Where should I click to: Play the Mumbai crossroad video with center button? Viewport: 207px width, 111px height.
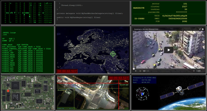(x=169, y=50)
